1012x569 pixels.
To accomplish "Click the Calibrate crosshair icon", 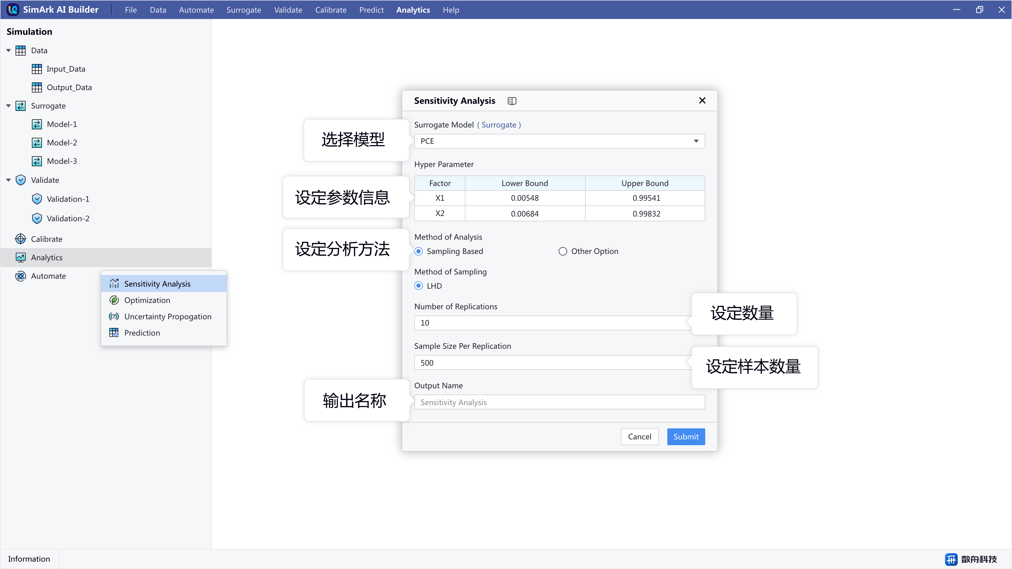I will click(21, 239).
